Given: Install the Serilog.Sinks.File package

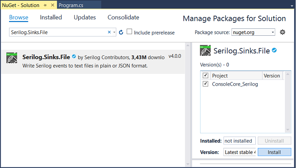Looking at the screenshot, I should point(274,152).
